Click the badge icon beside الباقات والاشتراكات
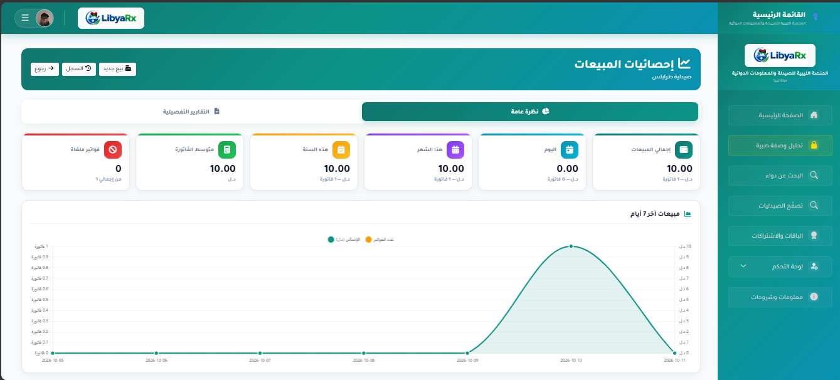Viewport: 840px width, 380px height. (x=814, y=236)
